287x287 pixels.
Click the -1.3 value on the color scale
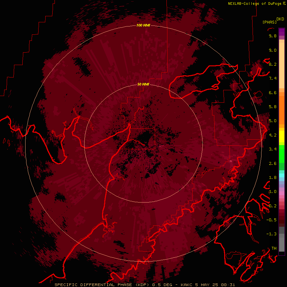[271, 234]
